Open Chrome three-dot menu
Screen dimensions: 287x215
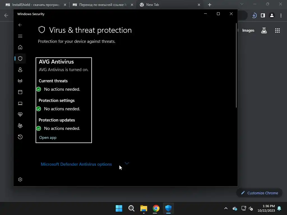[281, 16]
